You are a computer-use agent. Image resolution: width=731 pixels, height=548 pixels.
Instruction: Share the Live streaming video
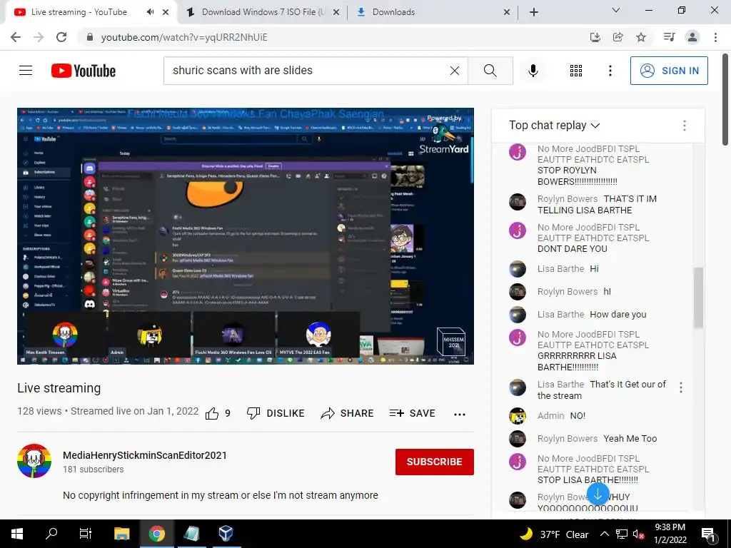[348, 413]
